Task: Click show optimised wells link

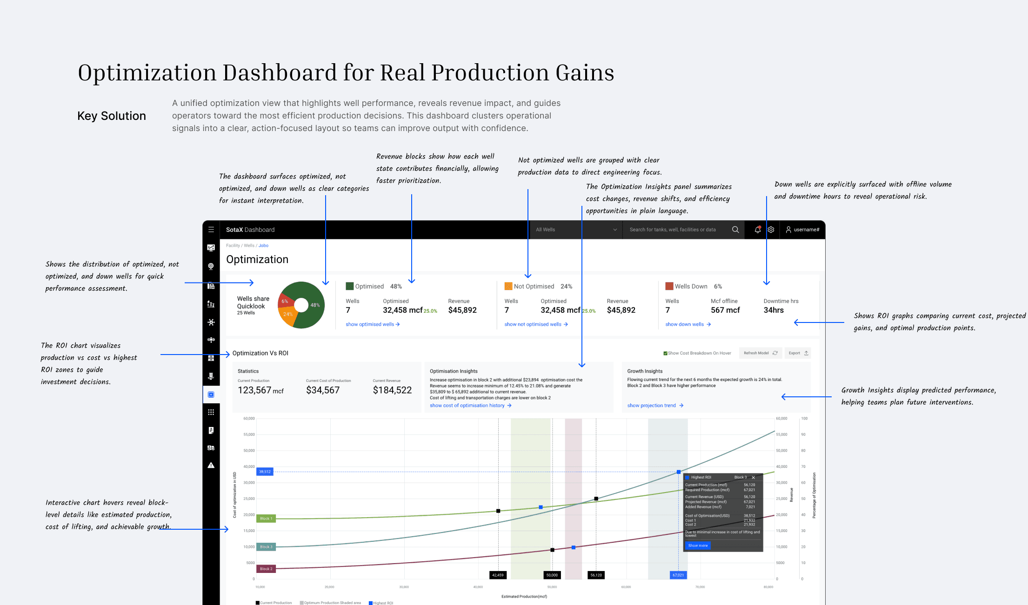Action: click(x=372, y=324)
